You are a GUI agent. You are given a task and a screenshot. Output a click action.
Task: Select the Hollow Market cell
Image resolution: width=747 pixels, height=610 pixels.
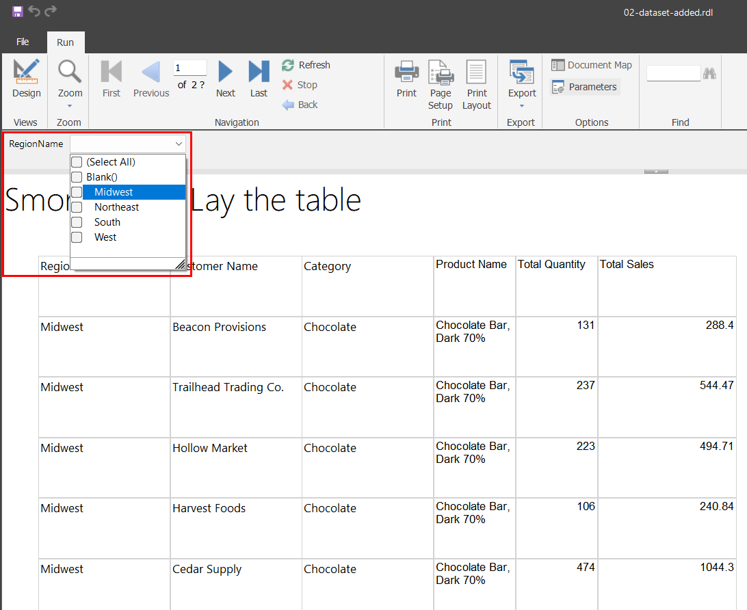pos(236,468)
